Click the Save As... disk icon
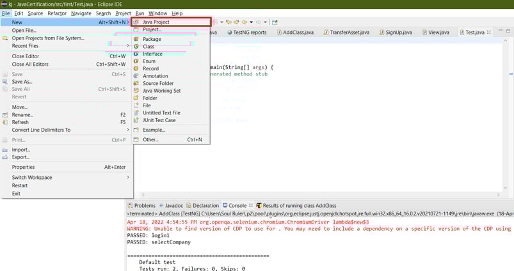Image resolution: width=514 pixels, height=271 pixels. (5, 82)
